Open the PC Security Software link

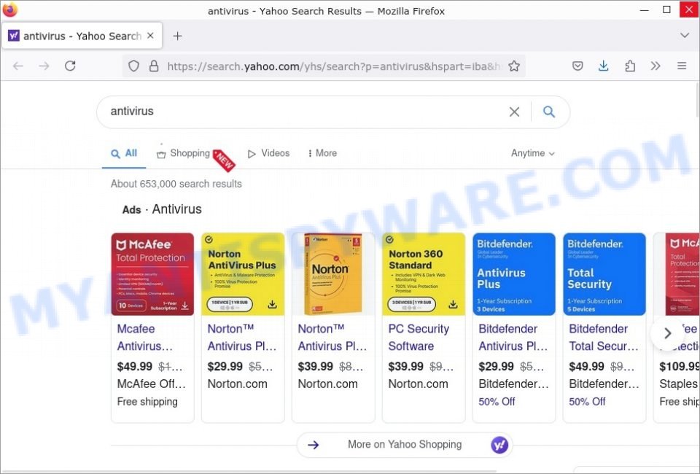tap(419, 338)
